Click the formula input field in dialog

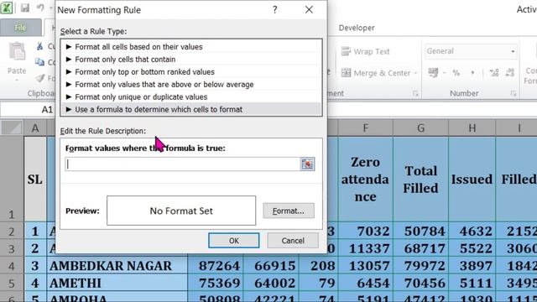183,164
